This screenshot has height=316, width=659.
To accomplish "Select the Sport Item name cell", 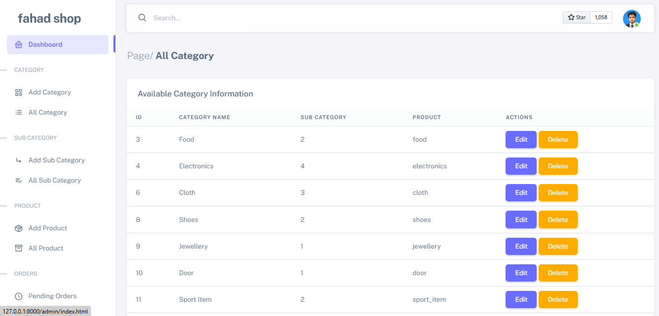I will tap(195, 299).
